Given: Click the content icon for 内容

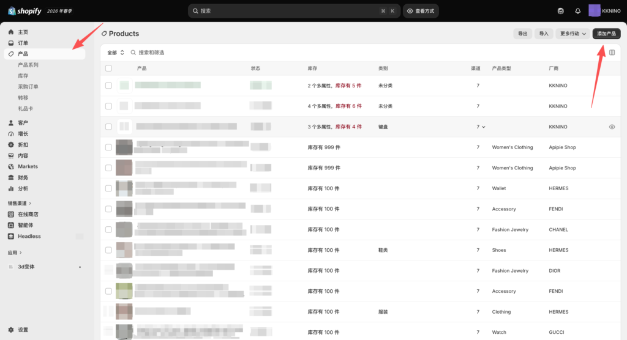Looking at the screenshot, I should click(11, 155).
